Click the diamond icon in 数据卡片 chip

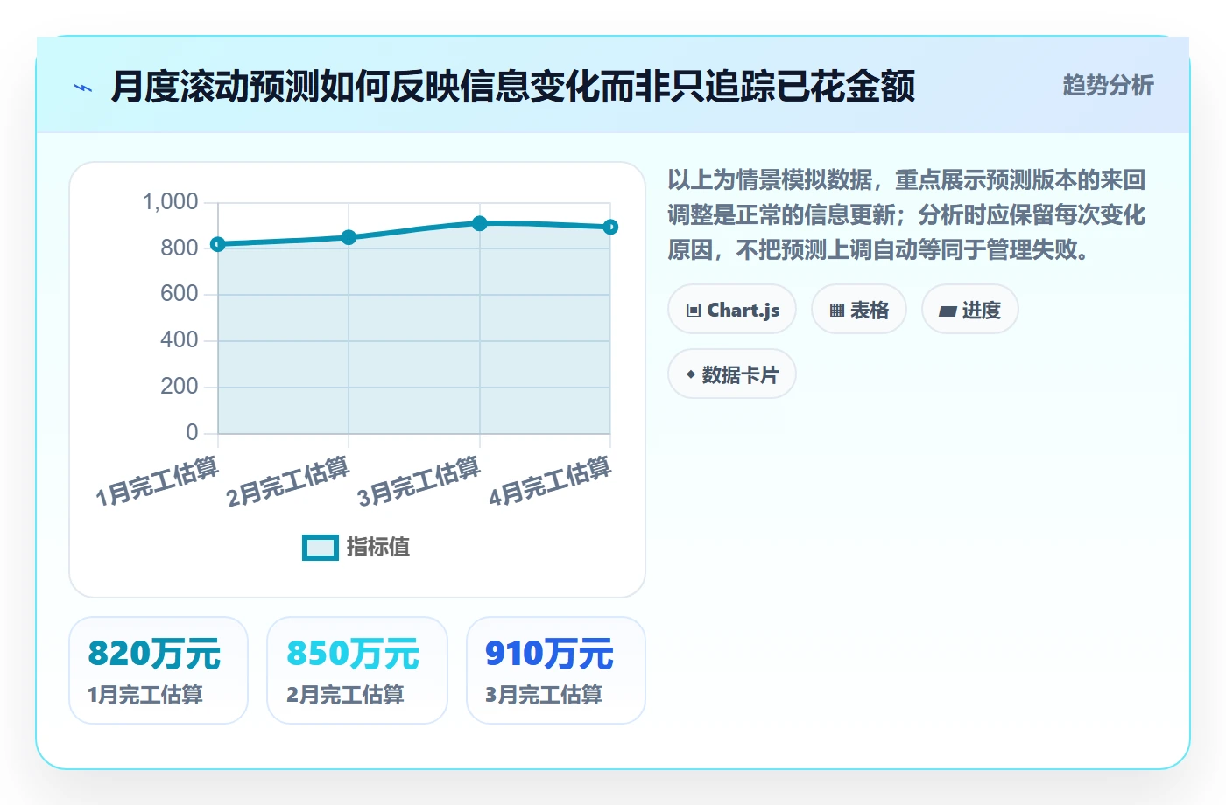pyautogui.click(x=691, y=374)
